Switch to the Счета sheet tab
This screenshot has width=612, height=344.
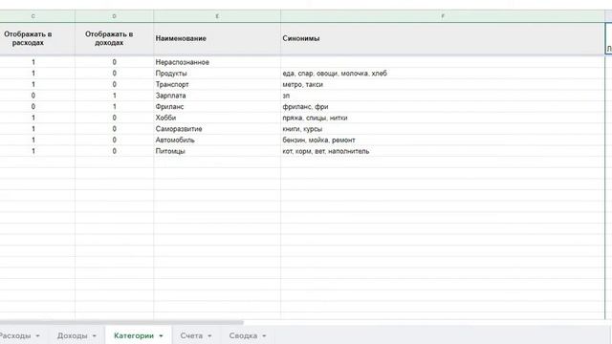coord(191,335)
